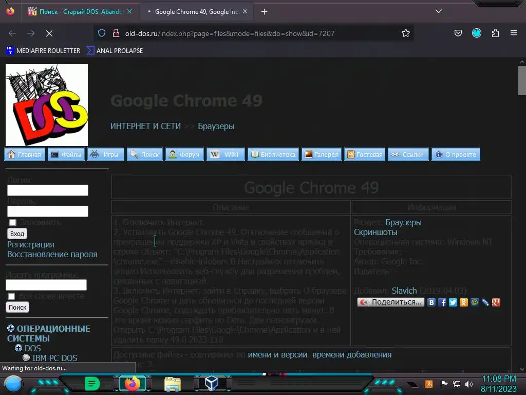Expand the DOS tree node
526x395 pixels.
point(18,348)
